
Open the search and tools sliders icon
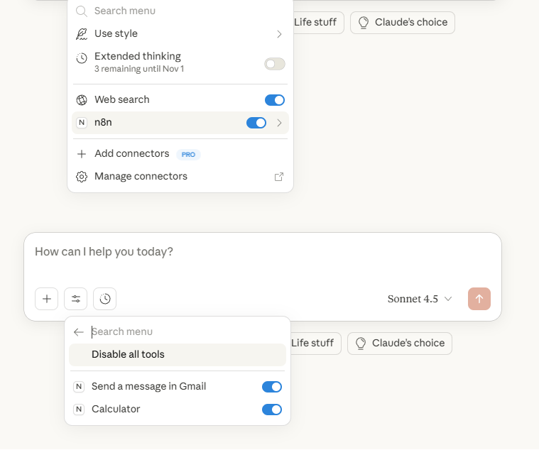click(75, 299)
